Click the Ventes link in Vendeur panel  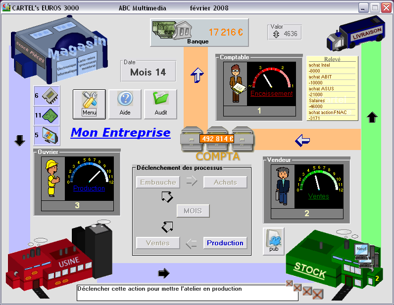[x=318, y=196]
